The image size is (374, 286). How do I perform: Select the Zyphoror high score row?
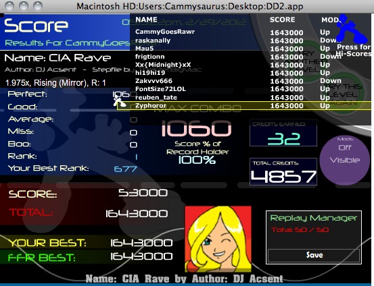pos(244,106)
